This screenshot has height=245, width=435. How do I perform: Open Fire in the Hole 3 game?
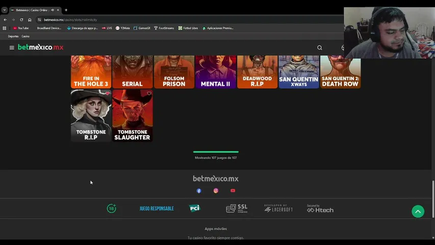[x=91, y=71]
